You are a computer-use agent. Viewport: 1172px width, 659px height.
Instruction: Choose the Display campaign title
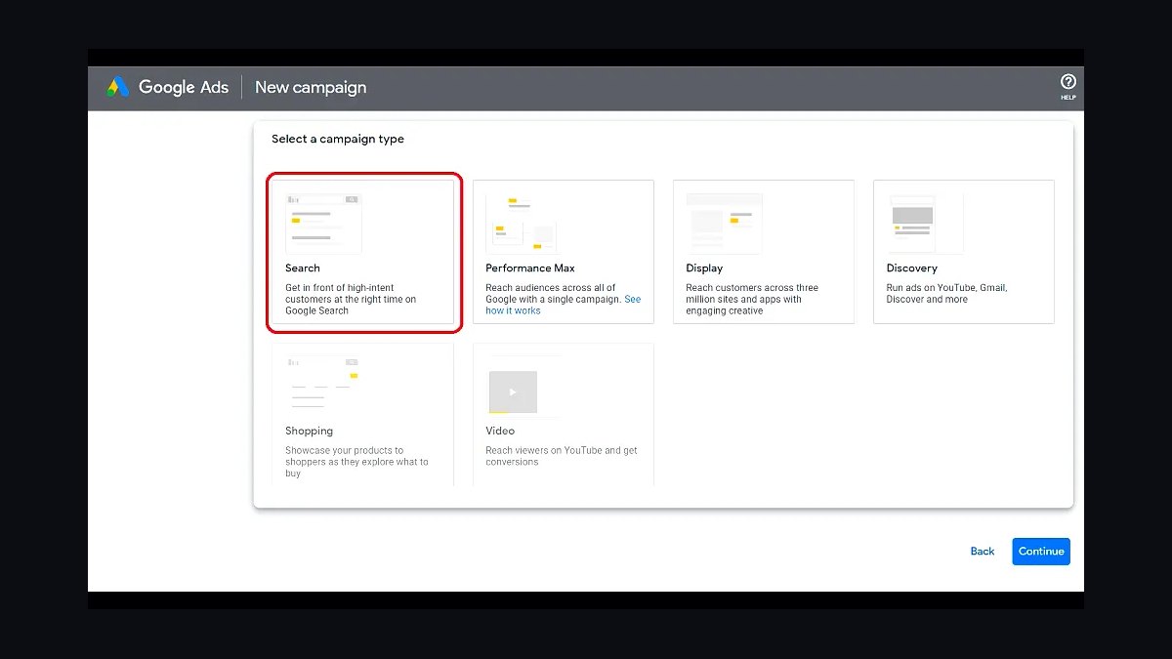[x=704, y=268]
